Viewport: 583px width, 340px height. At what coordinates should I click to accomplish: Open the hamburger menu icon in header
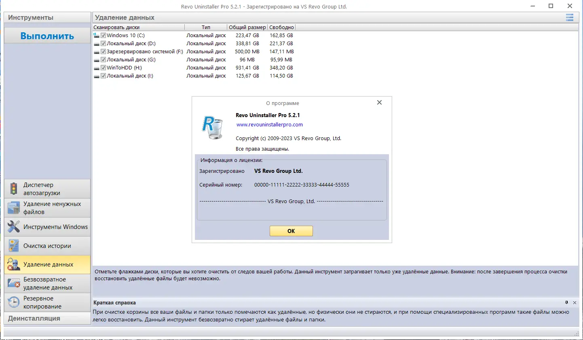(x=570, y=17)
